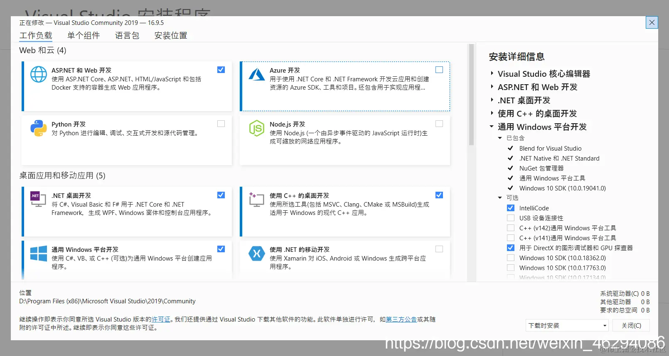
Task: Check the USB 设备连接性 option
Action: (x=511, y=218)
